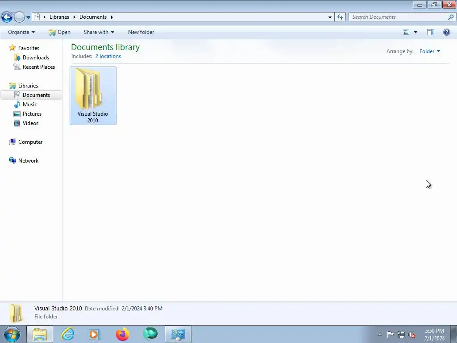This screenshot has height=343, width=457.
Task: Open Help with the question mark icon
Action: [446, 32]
